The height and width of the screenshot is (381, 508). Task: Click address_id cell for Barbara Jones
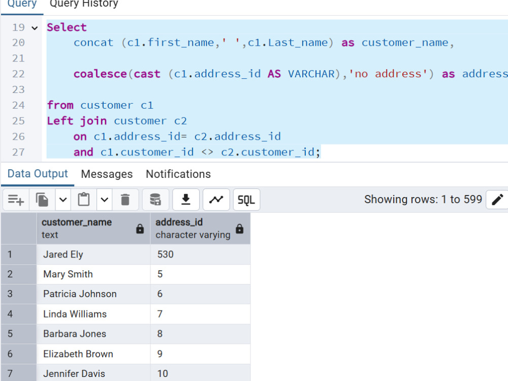200,334
